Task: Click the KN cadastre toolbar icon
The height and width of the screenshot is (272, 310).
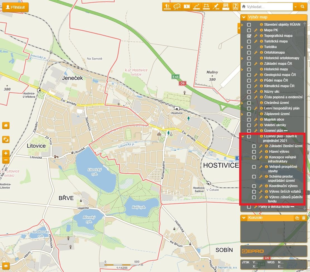Action: click(187, 6)
